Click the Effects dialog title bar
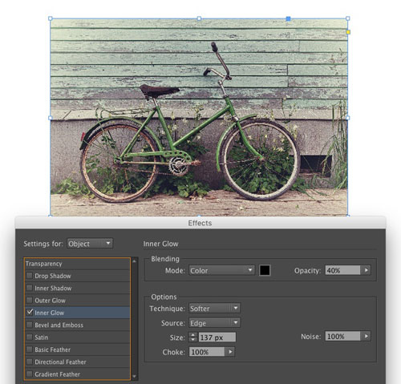 tap(200, 223)
